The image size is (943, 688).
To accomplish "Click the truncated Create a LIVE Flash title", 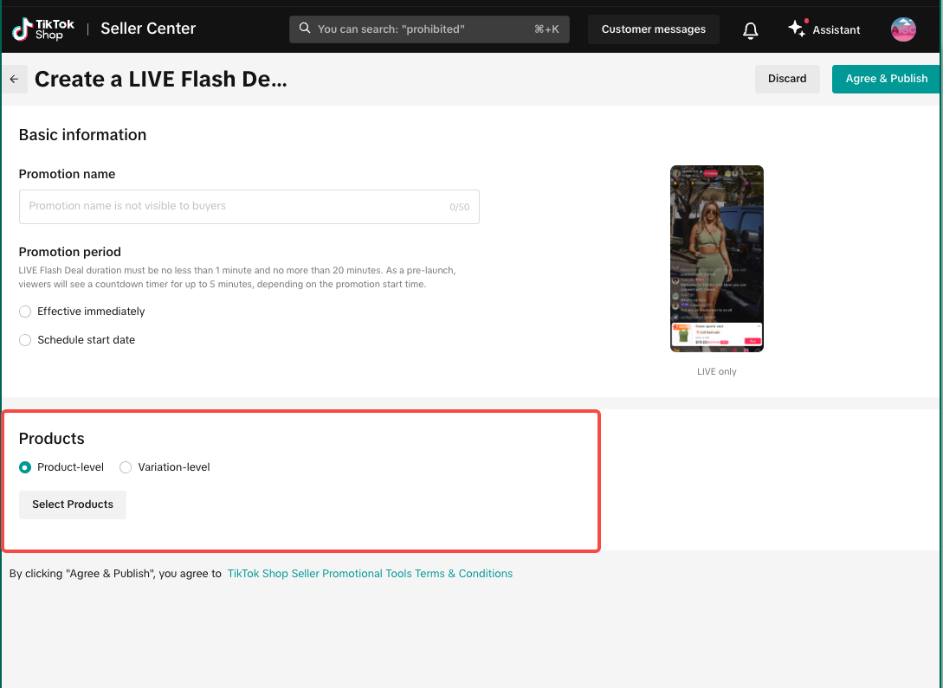I will tap(160, 80).
